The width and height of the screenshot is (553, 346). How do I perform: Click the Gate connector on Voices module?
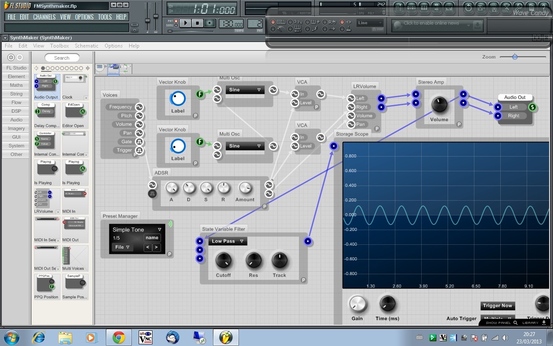139,141
